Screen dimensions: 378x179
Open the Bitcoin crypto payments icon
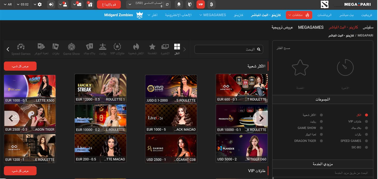coord(211,4)
